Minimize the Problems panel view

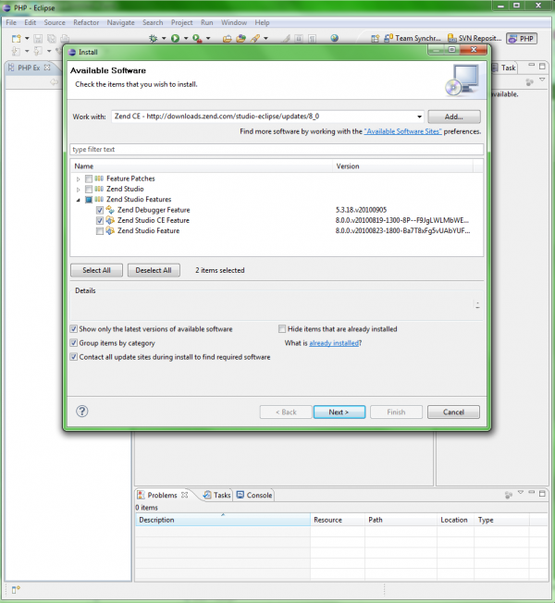coord(532,492)
